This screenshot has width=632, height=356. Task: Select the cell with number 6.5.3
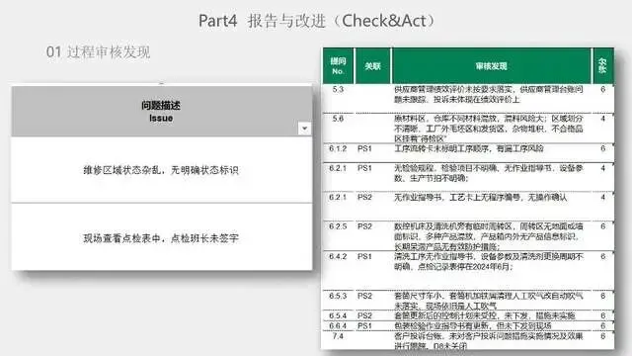(338, 296)
